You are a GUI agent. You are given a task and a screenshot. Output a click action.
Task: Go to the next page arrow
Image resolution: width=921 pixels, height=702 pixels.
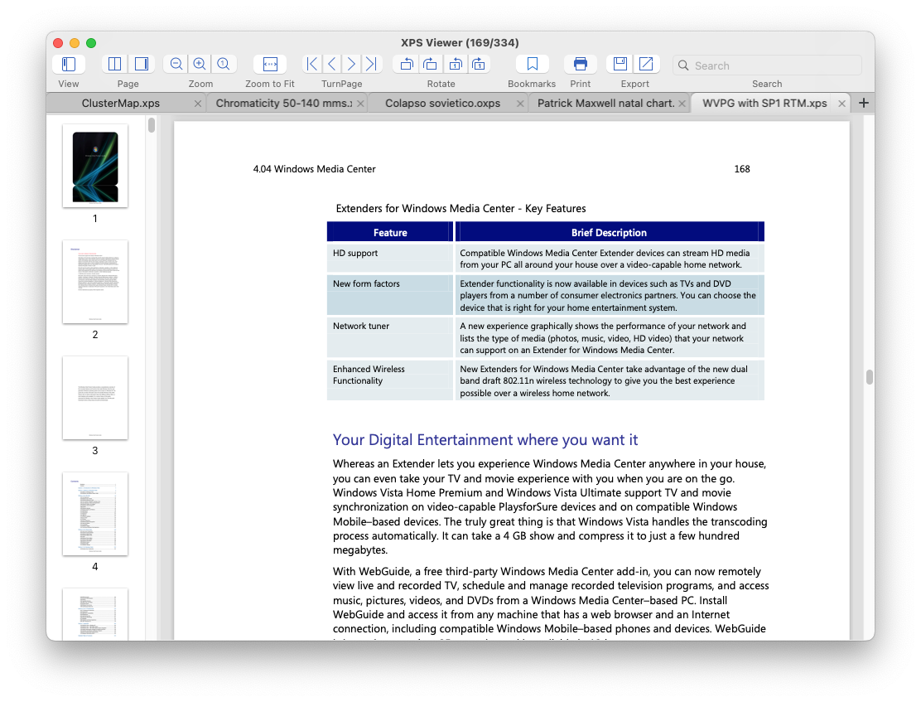351,64
